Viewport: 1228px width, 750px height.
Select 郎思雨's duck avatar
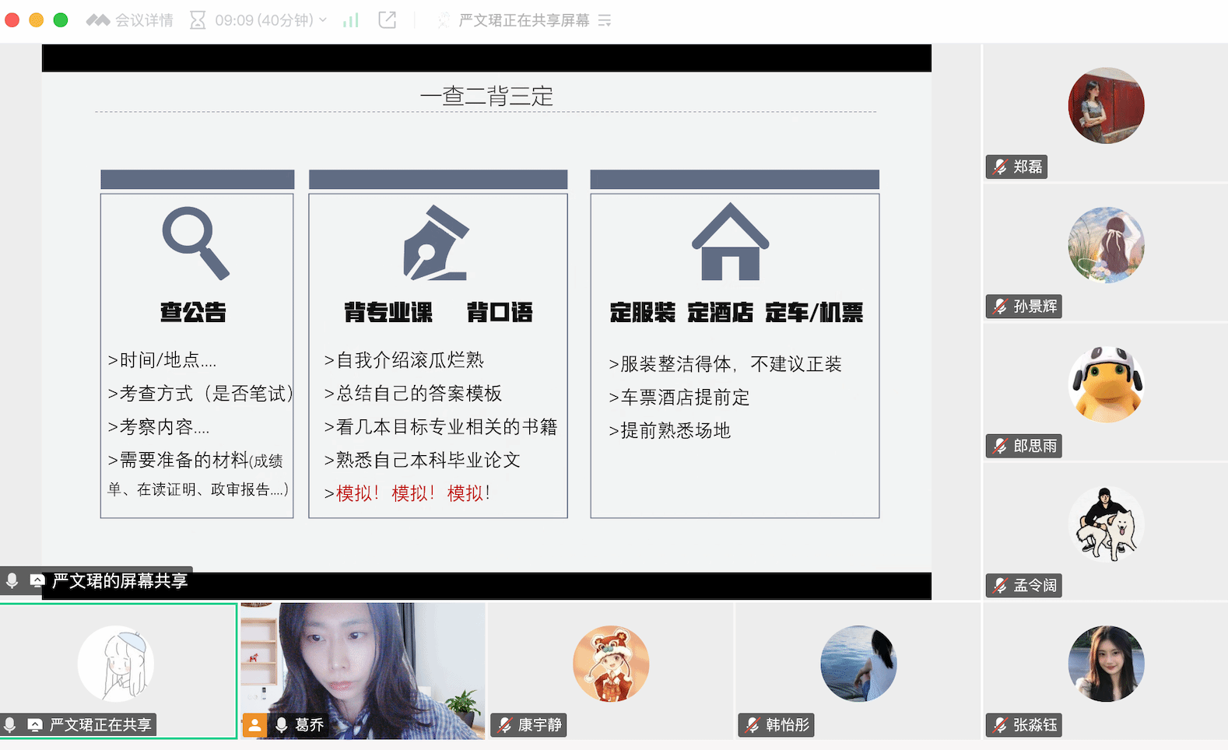pyautogui.click(x=1106, y=384)
